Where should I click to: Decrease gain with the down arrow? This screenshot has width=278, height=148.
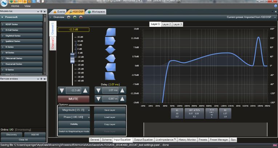tap(62, 91)
